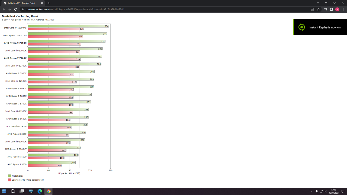Click the Instant Replay notification icon
This screenshot has height=195, width=347.
(x=301, y=27)
